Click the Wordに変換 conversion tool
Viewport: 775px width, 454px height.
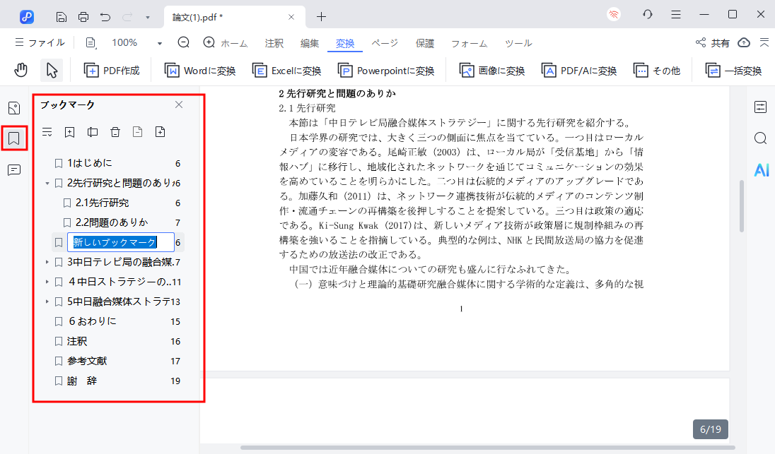pos(199,70)
